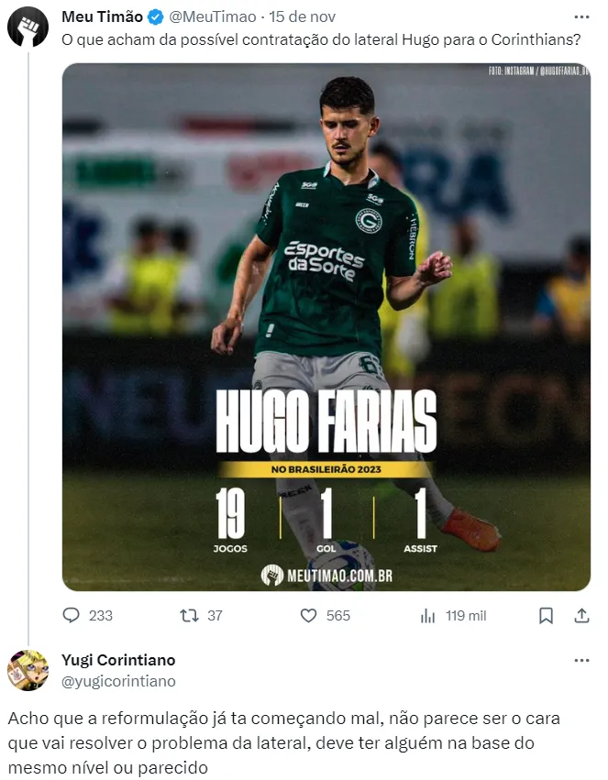Click Meu Timão verified badge
This screenshot has height=780, width=608.
coord(155,17)
